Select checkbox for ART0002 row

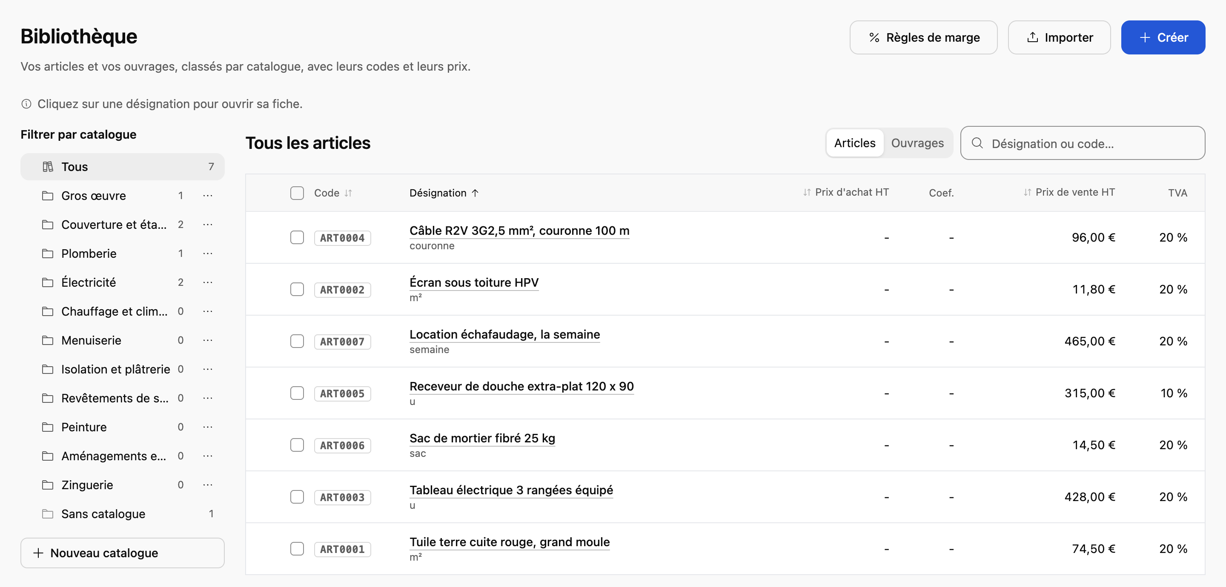click(x=297, y=289)
